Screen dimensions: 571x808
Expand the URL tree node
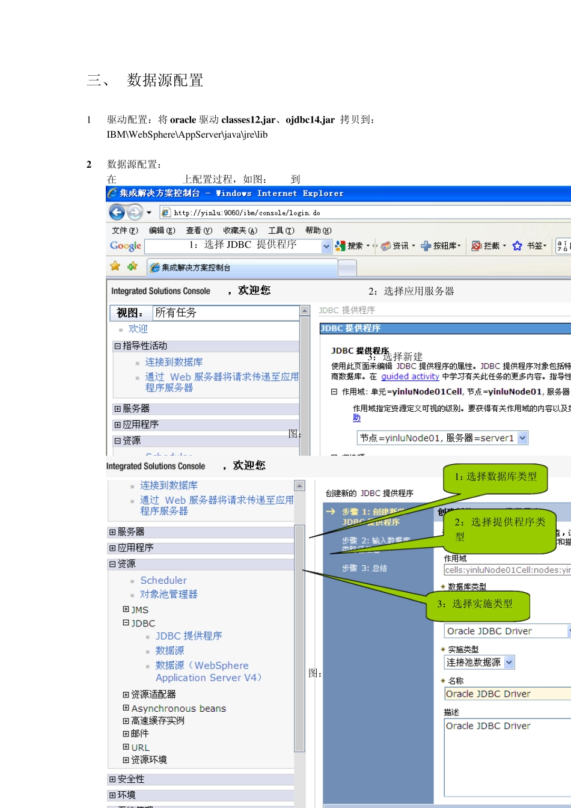click(x=126, y=747)
